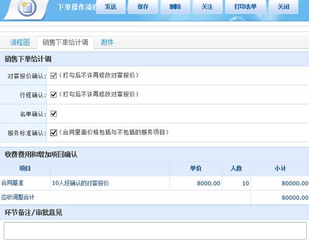Viewport: 309px width, 241px height.
Task: Toggle the 对客报价确认 checkbox
Action: pyautogui.click(x=53, y=76)
